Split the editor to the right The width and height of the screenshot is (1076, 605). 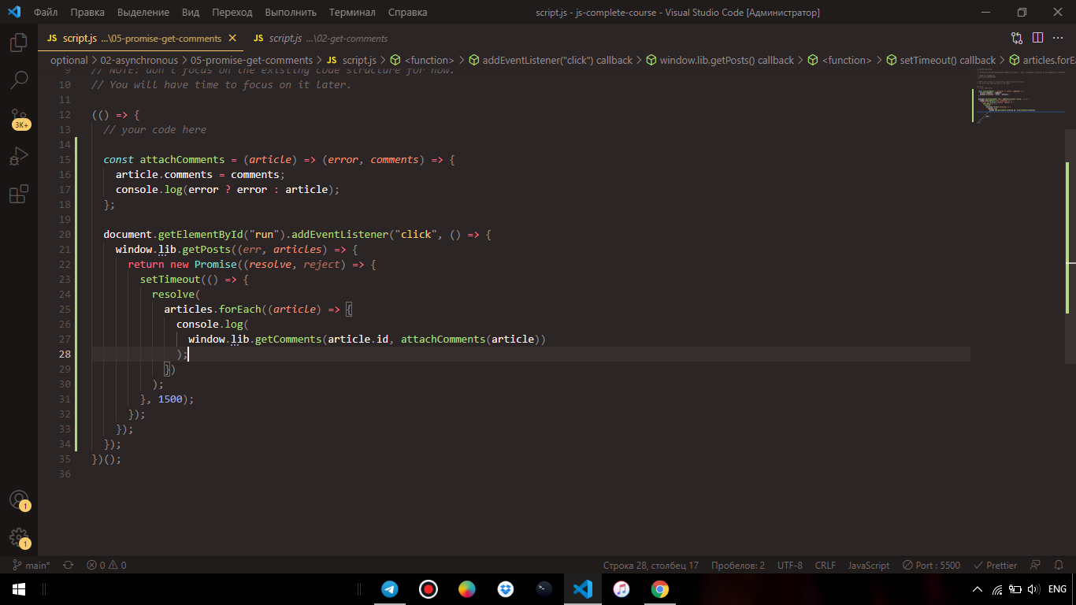pyautogui.click(x=1038, y=38)
